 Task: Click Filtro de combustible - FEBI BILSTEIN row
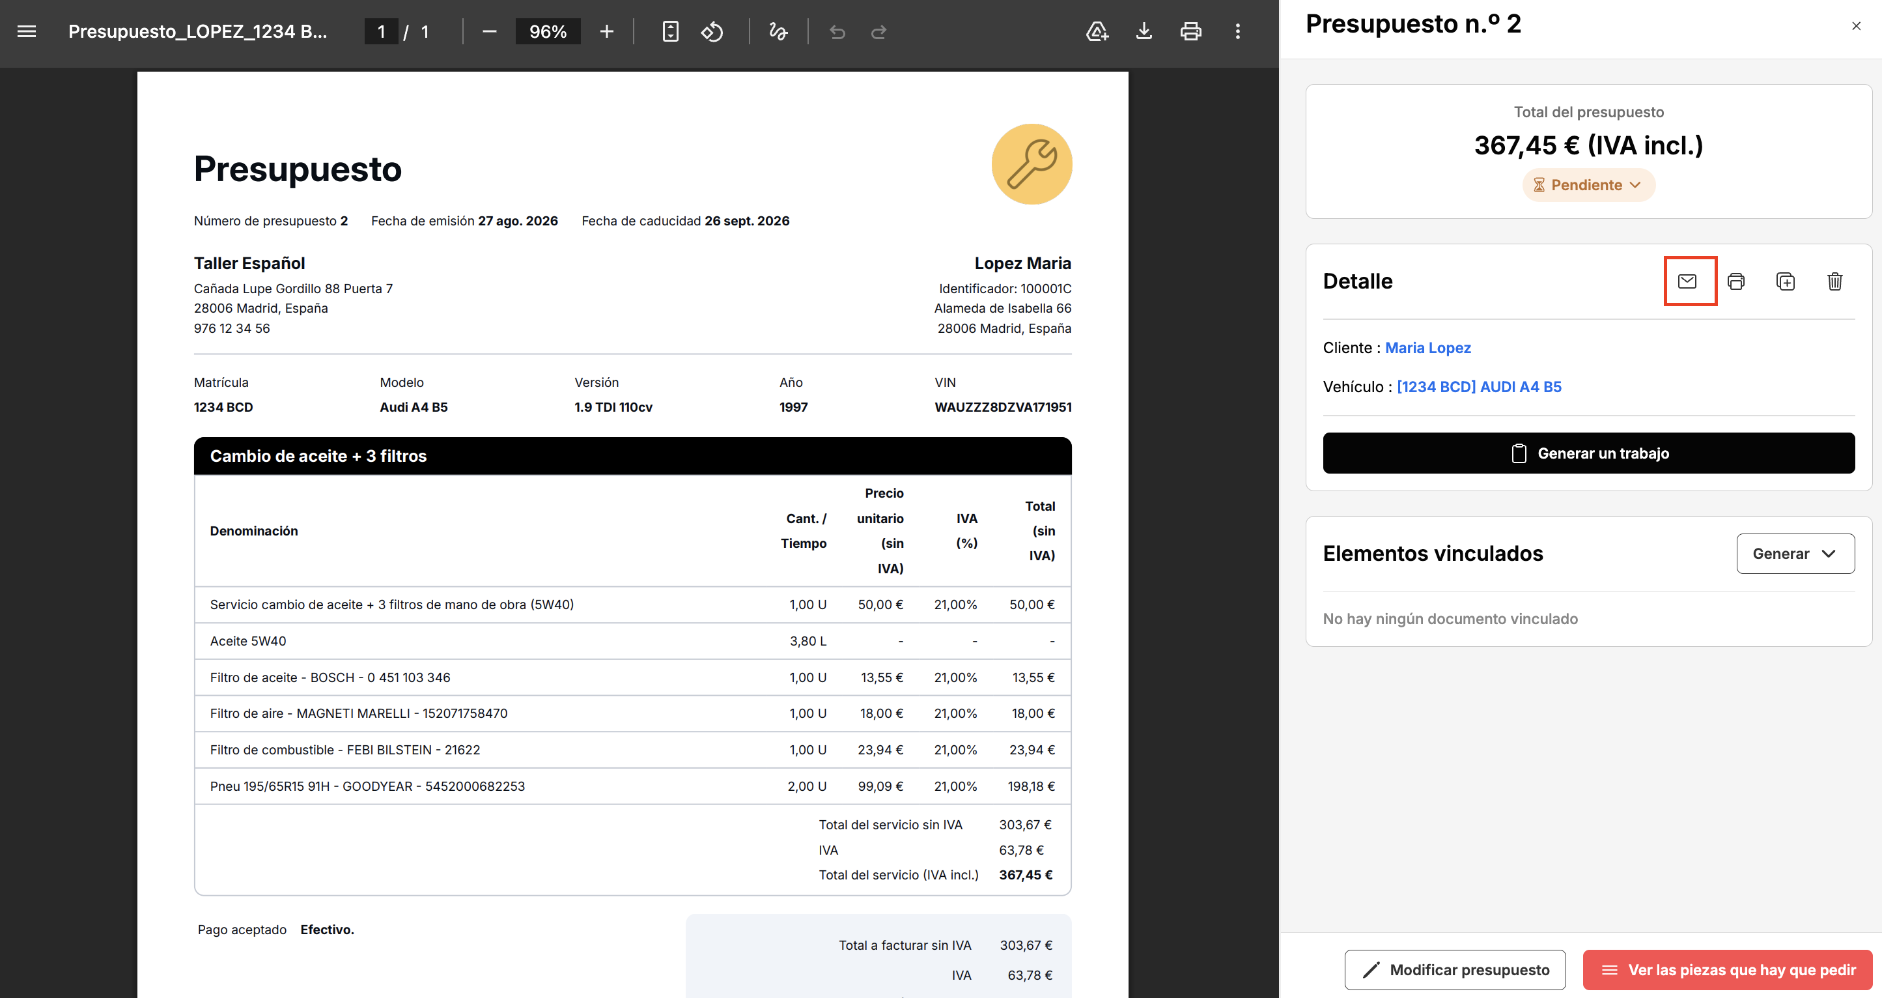tap(633, 750)
